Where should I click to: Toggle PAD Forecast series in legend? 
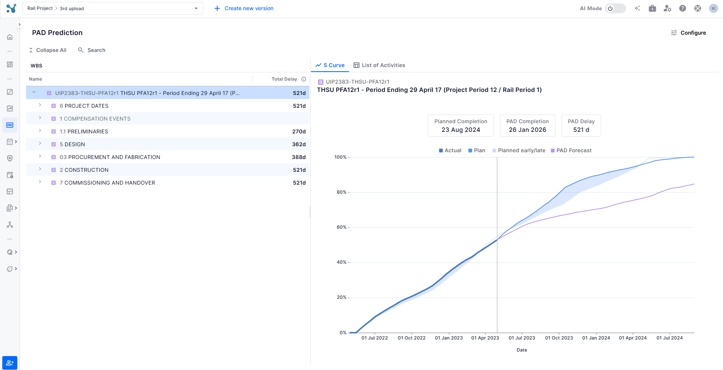pos(571,150)
